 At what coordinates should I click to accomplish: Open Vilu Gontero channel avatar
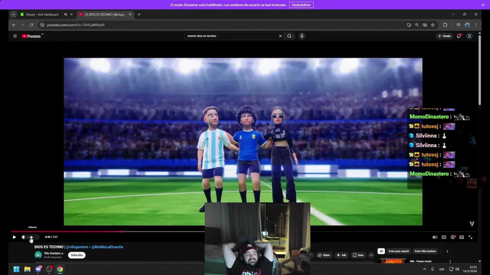coord(38,255)
